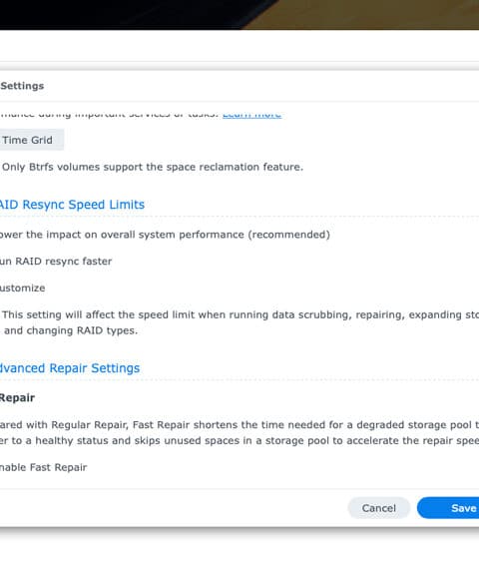Click the Fast Repair subheading
Screen dimensions: 479x564
point(17,398)
